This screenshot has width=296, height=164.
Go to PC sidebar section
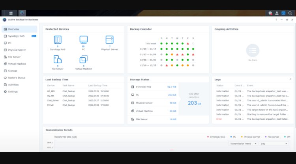[x=19, y=43]
